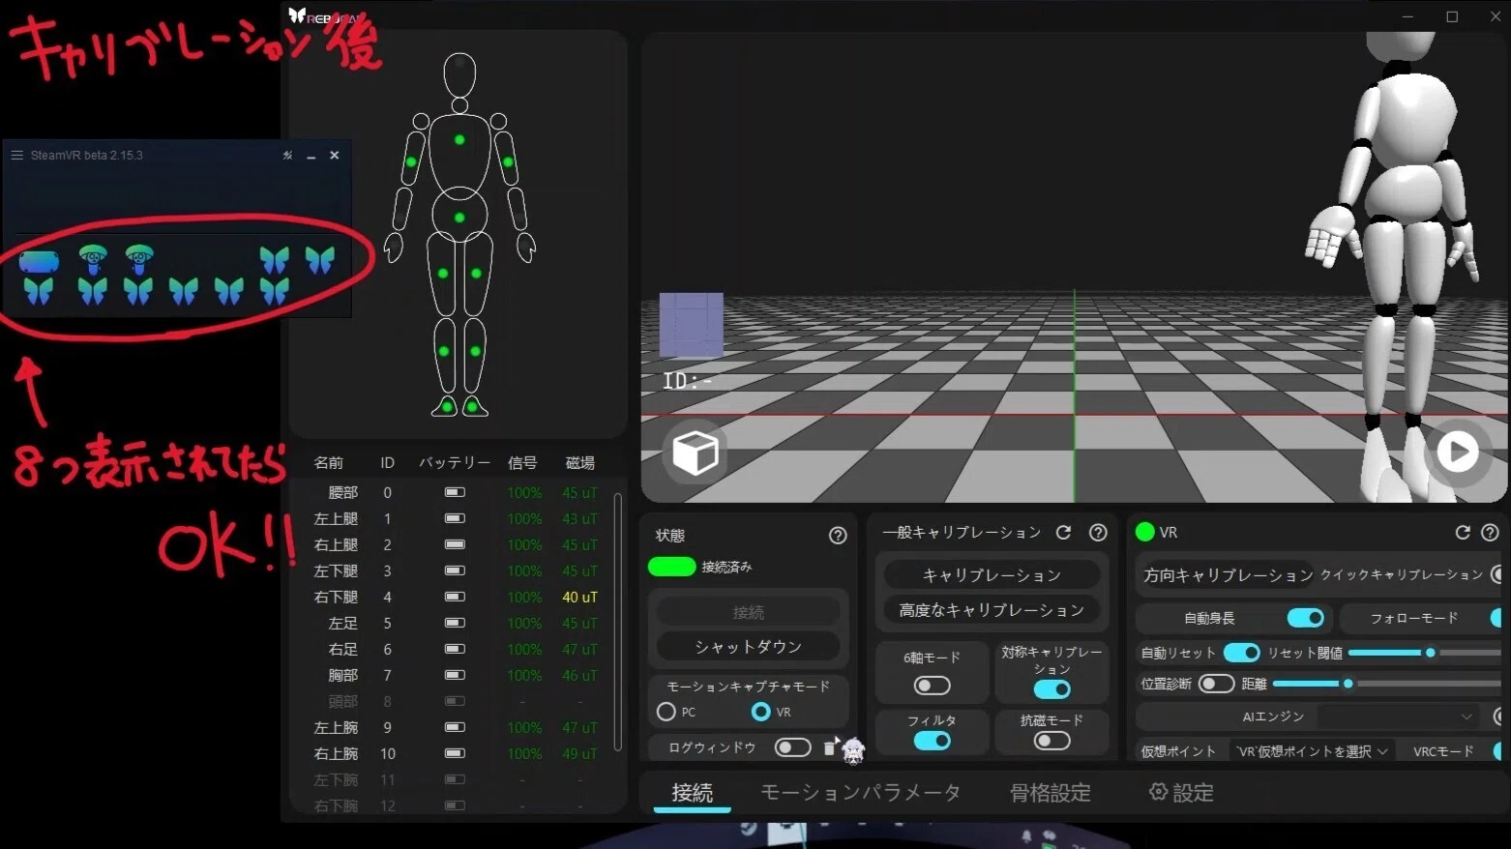Viewport: 1511px width, 849px height.
Task: Disable the 対称キャリブレーション switch
Action: click(1052, 689)
